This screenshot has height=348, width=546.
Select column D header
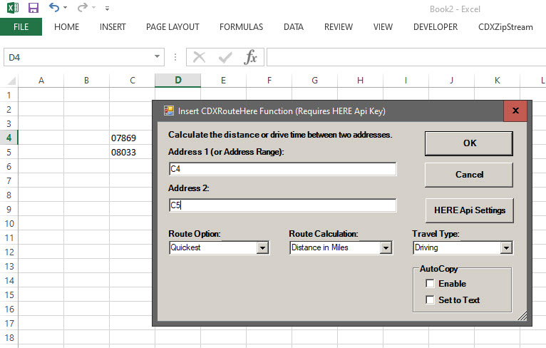pos(178,81)
